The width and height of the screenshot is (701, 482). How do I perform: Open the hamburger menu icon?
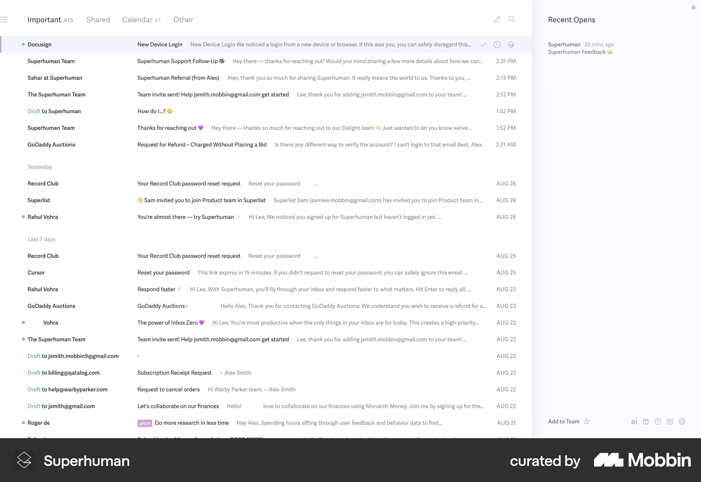coord(4,20)
